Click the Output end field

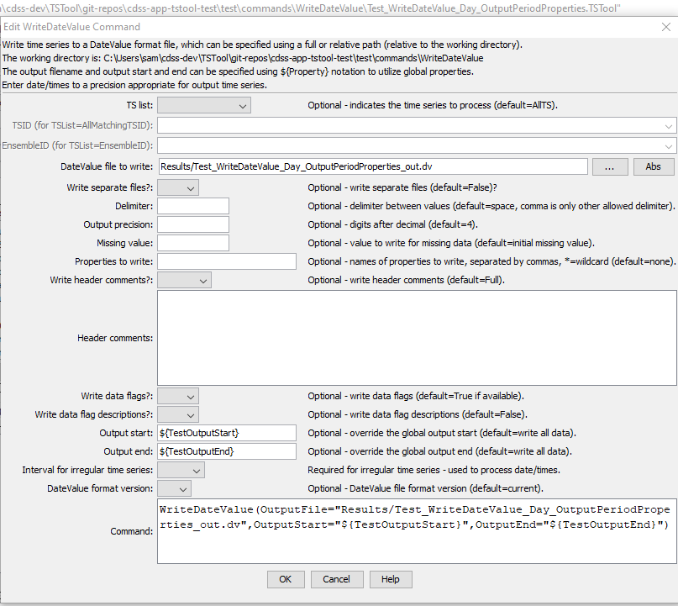(x=227, y=451)
